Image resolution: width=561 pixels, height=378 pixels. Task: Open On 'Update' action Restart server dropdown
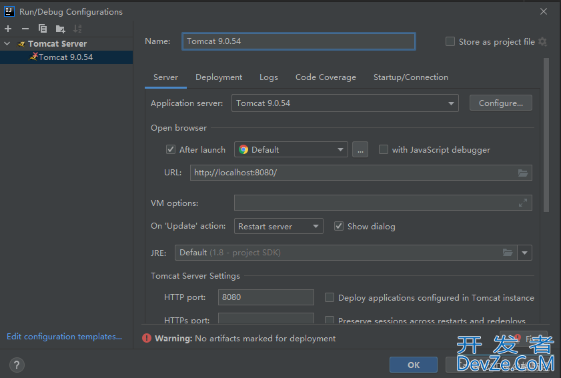point(278,226)
